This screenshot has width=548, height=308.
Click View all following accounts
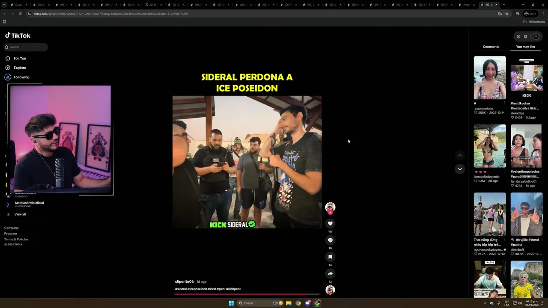click(20, 214)
